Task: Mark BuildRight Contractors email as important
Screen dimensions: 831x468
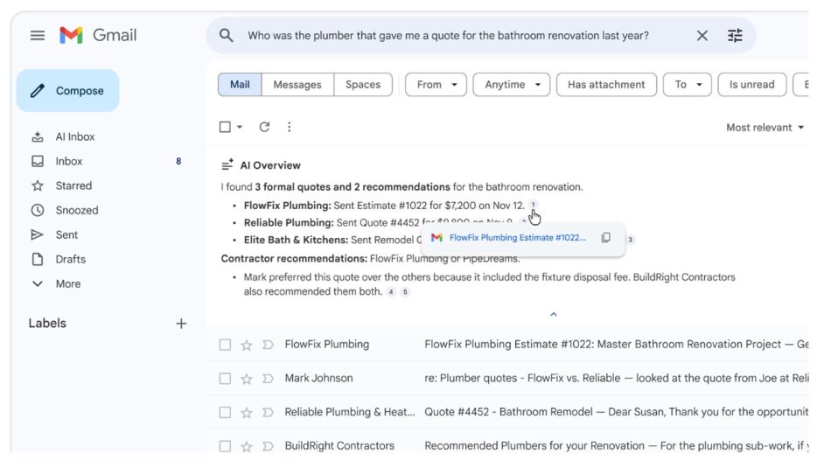Action: pyautogui.click(x=268, y=446)
